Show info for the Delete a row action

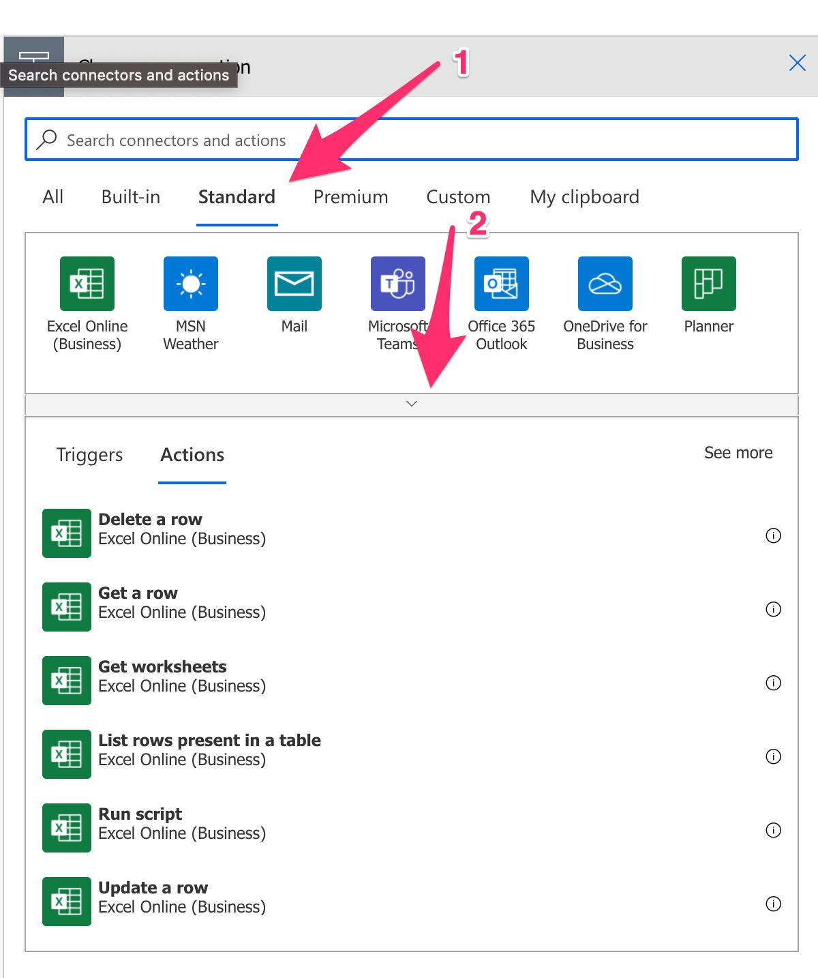click(x=774, y=535)
